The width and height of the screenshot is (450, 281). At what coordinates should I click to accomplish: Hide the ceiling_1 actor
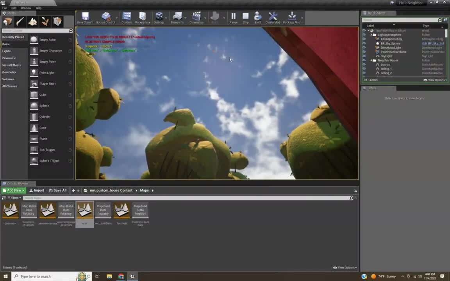point(364,69)
